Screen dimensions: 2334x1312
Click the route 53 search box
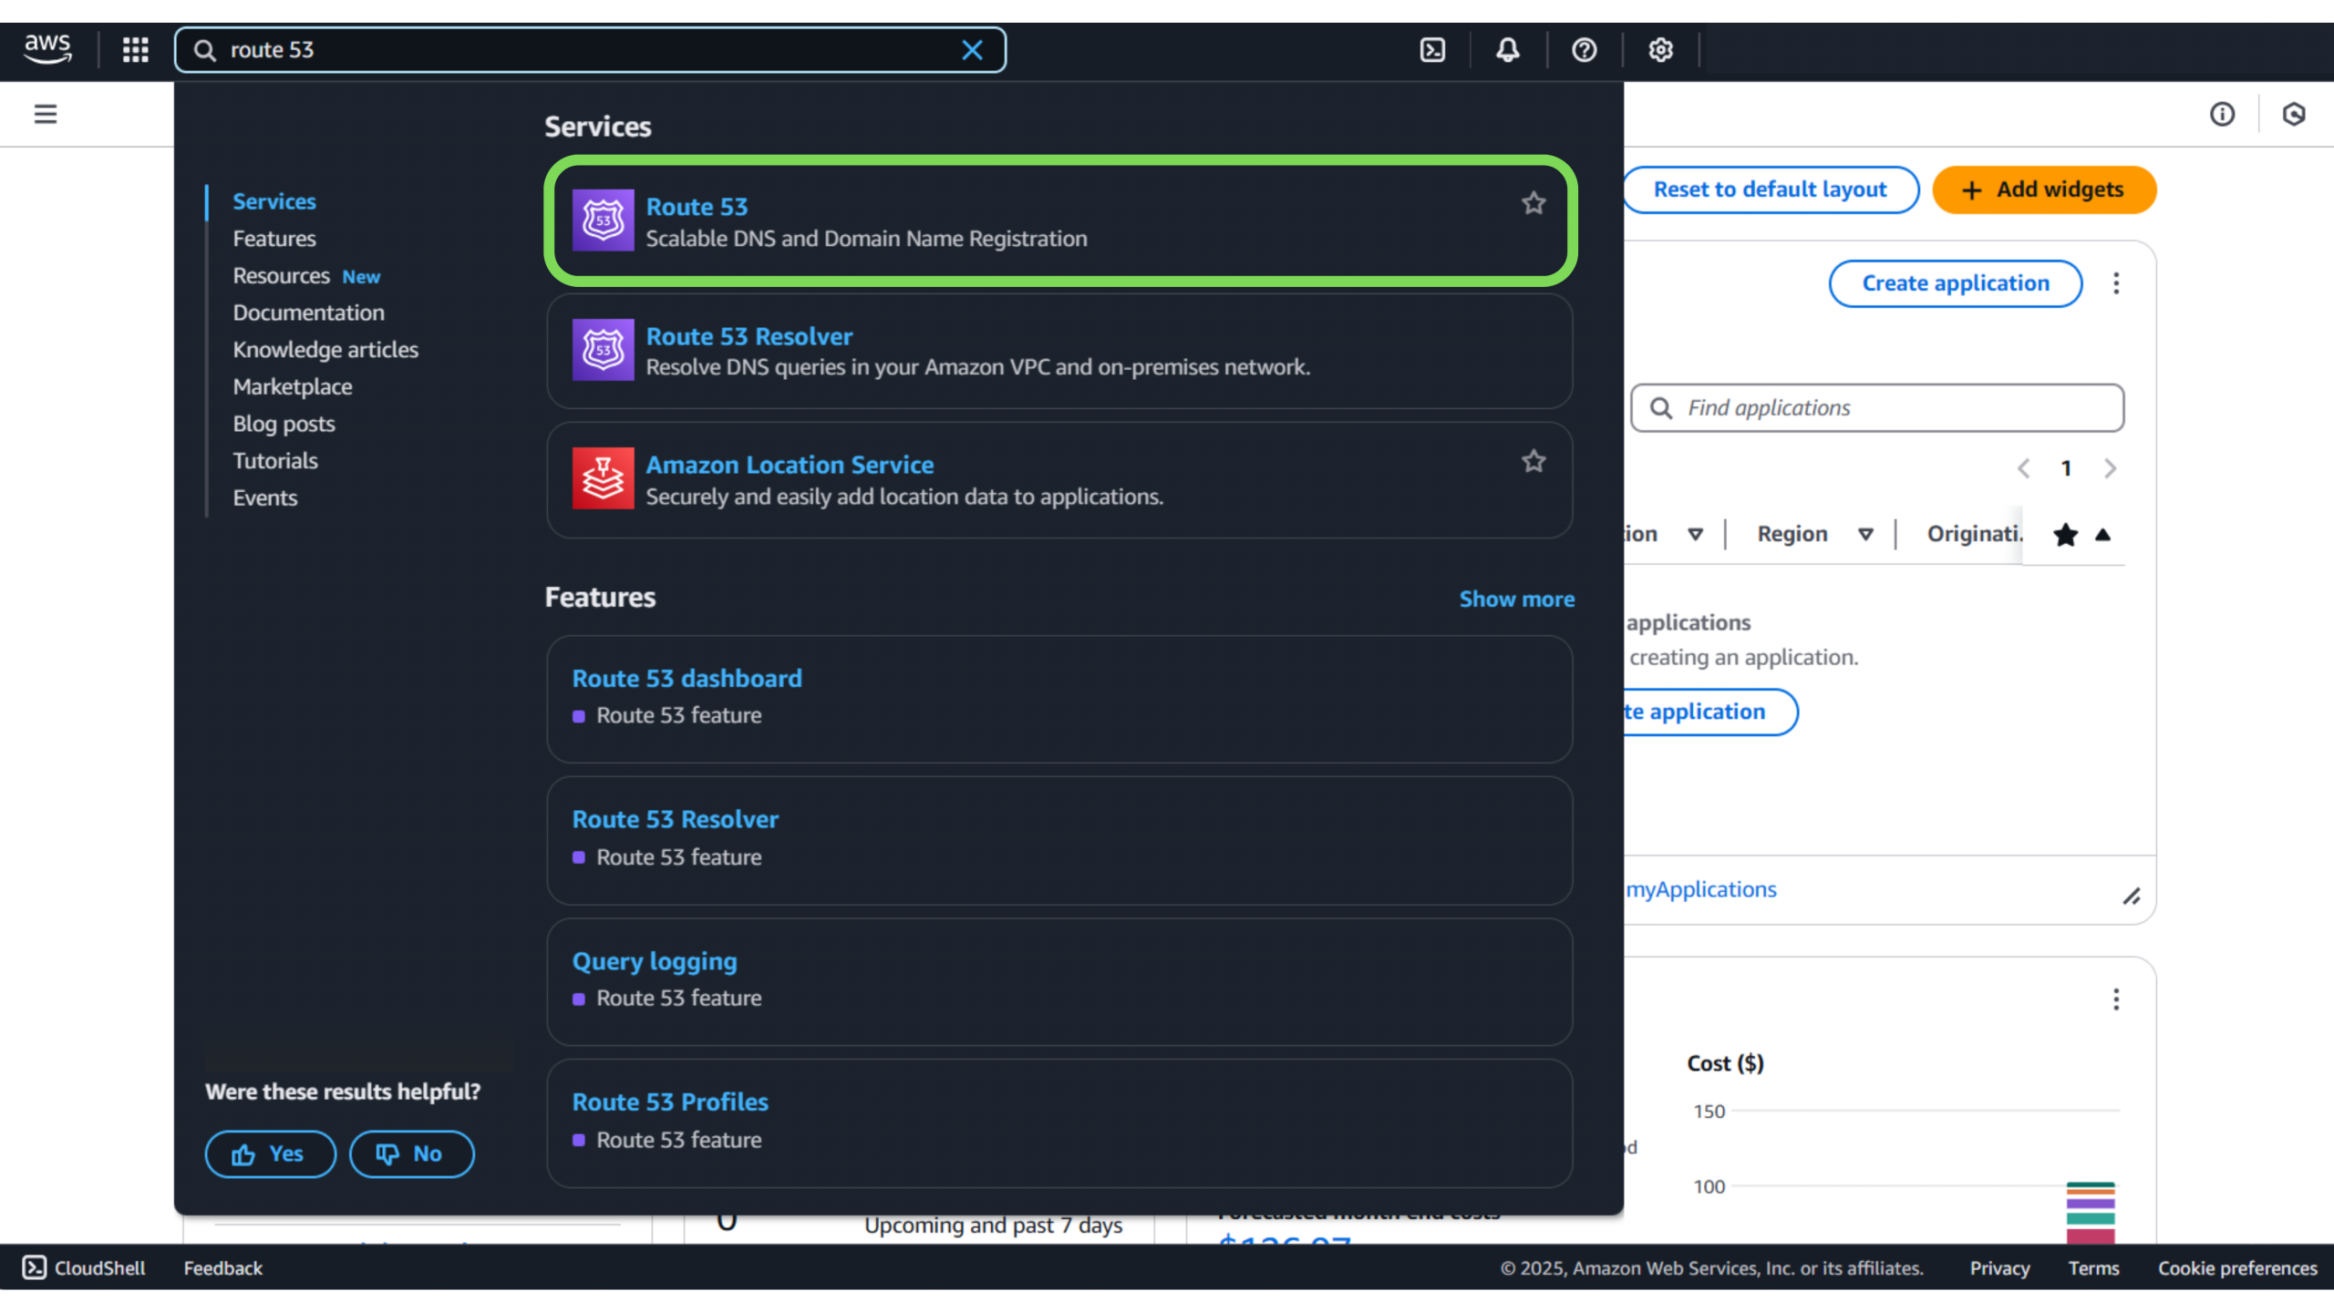click(x=590, y=50)
